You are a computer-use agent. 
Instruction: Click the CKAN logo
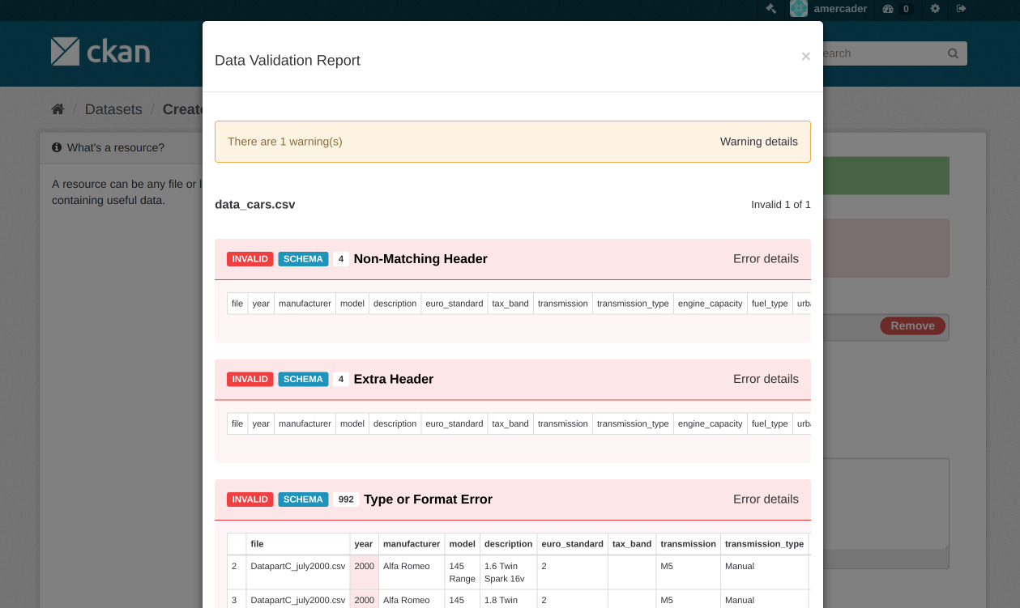(100, 52)
